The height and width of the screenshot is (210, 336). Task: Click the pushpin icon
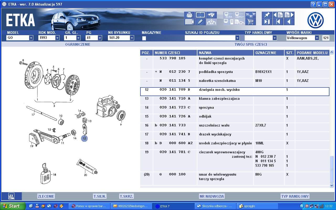coord(267,15)
